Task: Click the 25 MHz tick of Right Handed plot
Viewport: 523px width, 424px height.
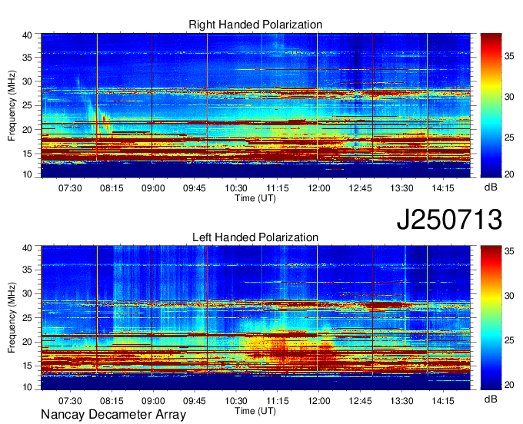Action: (27, 105)
